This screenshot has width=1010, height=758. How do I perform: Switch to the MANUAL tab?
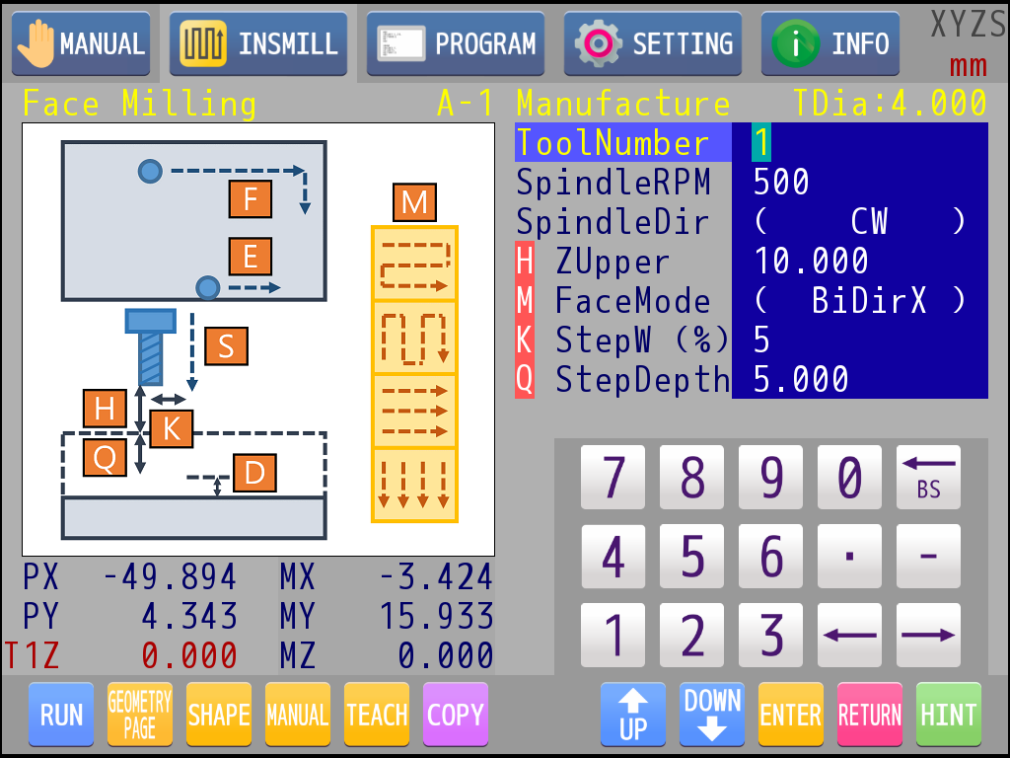tap(81, 44)
